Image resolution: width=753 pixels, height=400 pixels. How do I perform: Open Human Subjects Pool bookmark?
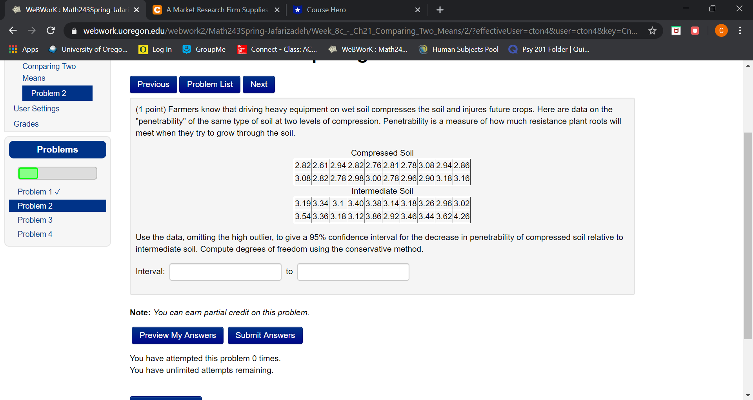click(458, 49)
